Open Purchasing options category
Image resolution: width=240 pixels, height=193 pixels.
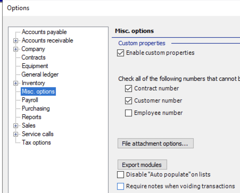(36, 108)
